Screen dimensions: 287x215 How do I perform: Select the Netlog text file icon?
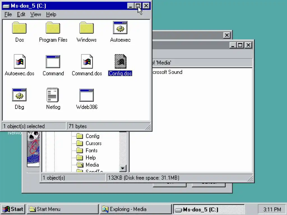point(53,95)
